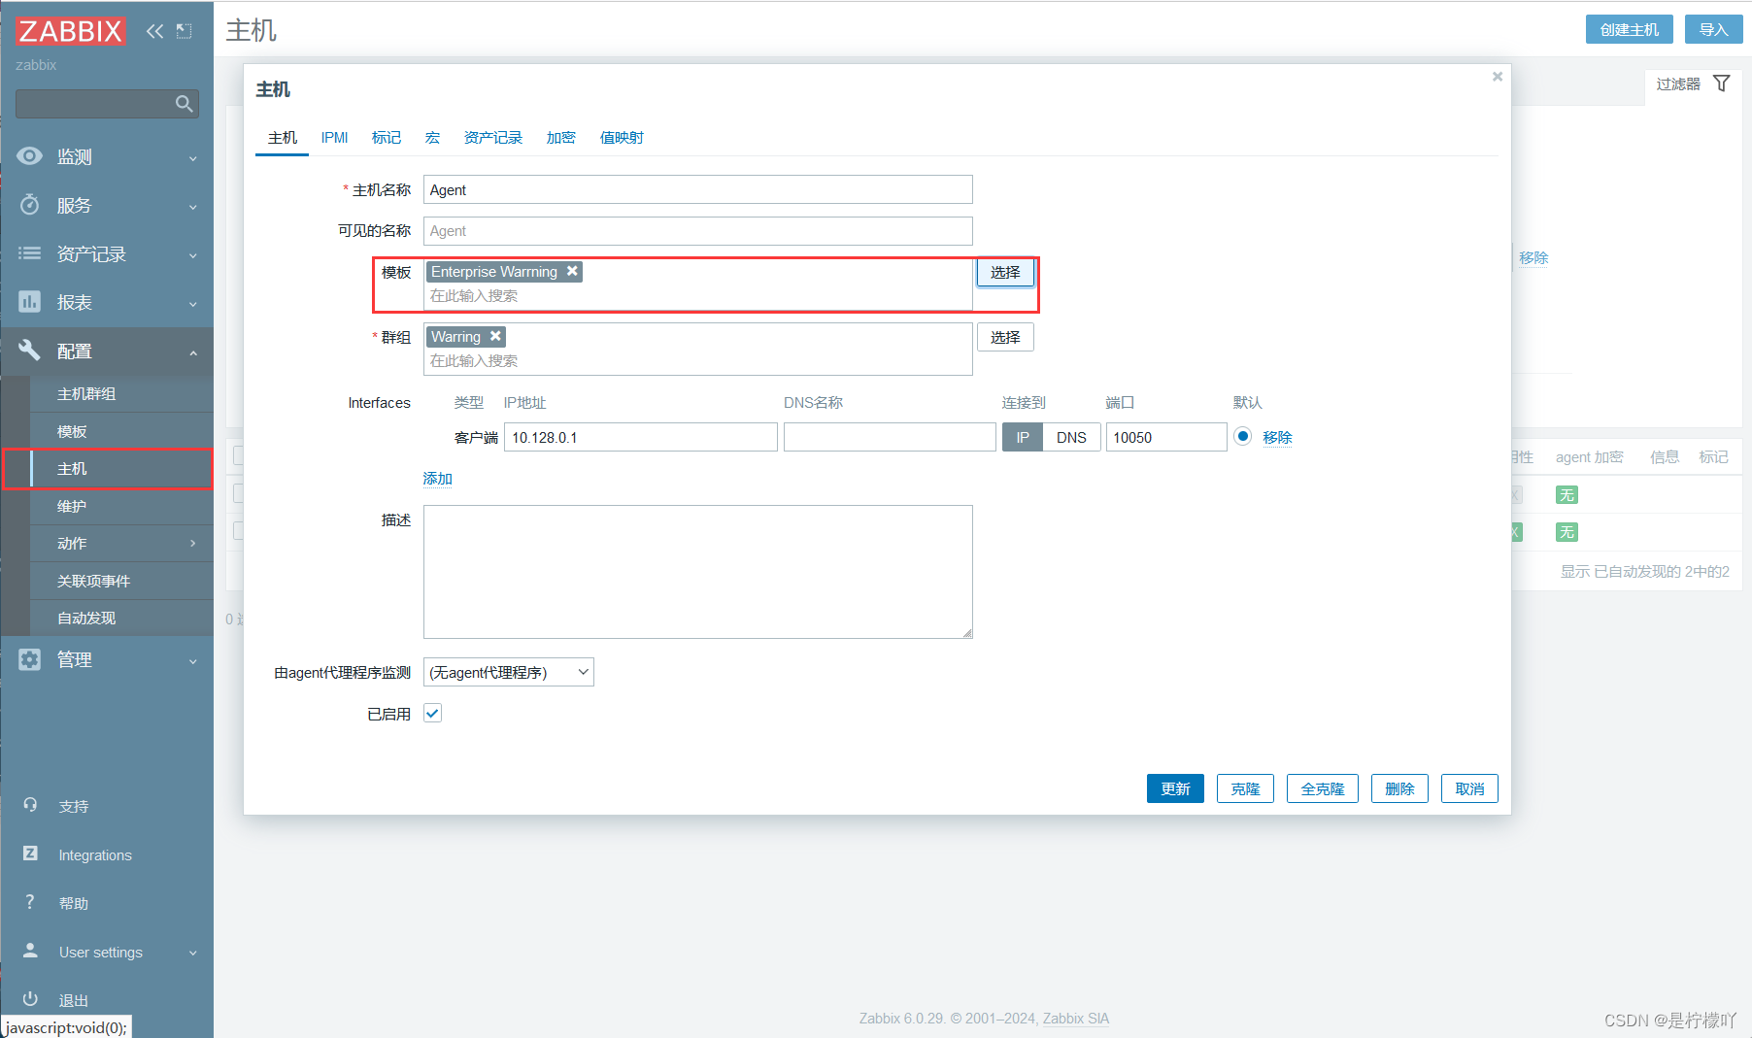Click the ZABBIX logo
The width and height of the screenshot is (1752, 1038).
click(x=70, y=31)
